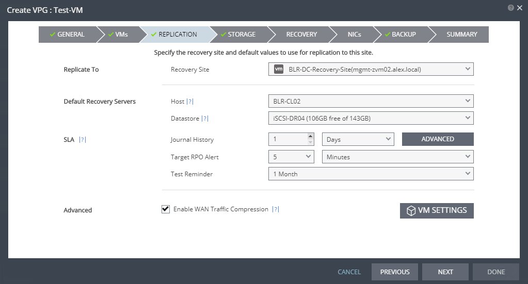Increase Journal History value with up arrow
The height and width of the screenshot is (284, 528).
(x=310, y=136)
